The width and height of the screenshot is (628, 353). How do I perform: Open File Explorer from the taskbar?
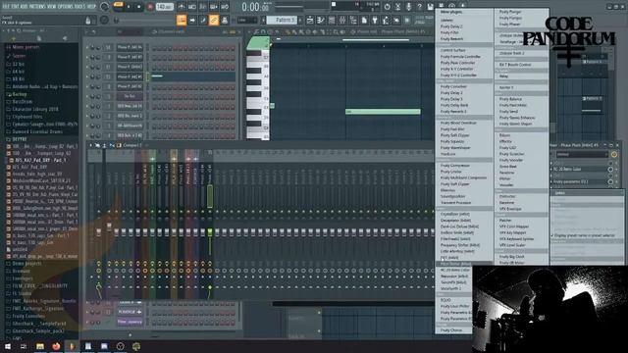[40, 346]
